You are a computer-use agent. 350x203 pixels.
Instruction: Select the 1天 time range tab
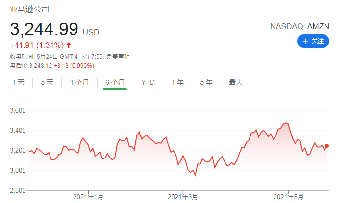[x=18, y=82]
